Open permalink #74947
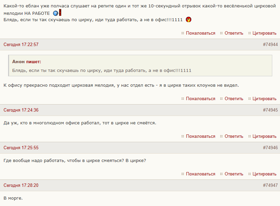 coord(270,186)
